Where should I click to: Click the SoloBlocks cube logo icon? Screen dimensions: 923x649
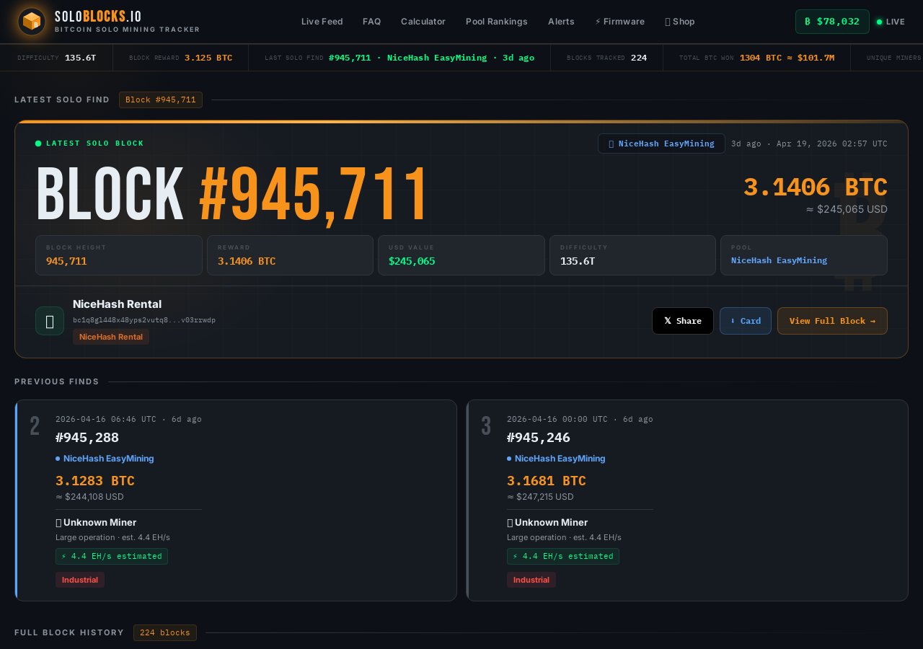[31, 21]
